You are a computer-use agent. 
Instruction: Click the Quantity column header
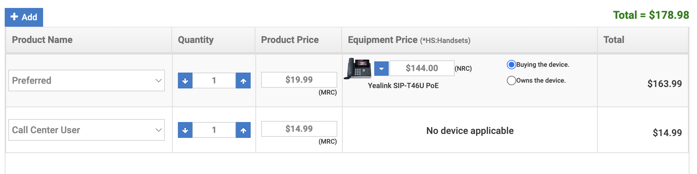(x=196, y=40)
